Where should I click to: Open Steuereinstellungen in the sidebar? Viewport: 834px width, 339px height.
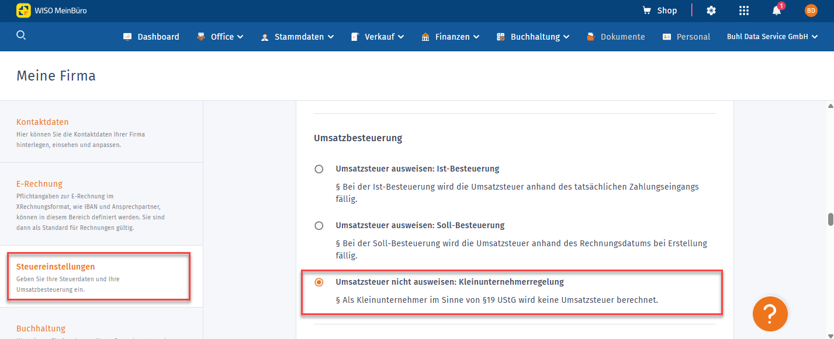click(56, 267)
